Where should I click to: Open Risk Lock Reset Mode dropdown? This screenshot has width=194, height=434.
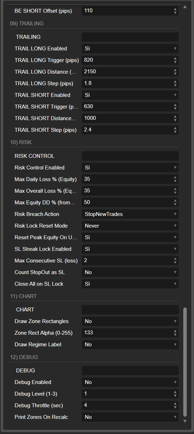click(x=130, y=226)
